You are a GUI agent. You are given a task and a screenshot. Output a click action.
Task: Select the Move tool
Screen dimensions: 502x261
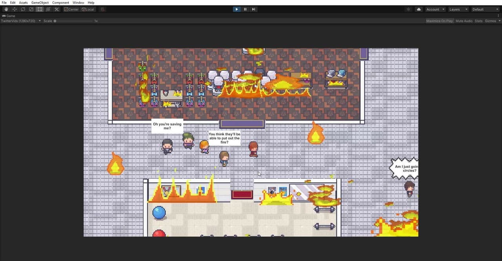point(15,9)
